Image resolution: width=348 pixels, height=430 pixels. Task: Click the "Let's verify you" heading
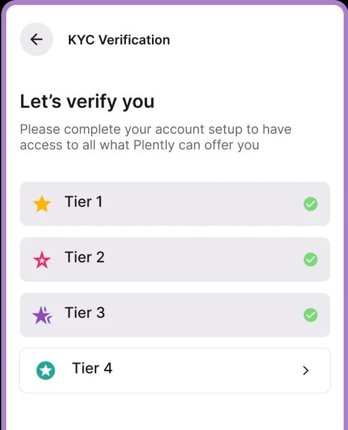[x=87, y=102]
